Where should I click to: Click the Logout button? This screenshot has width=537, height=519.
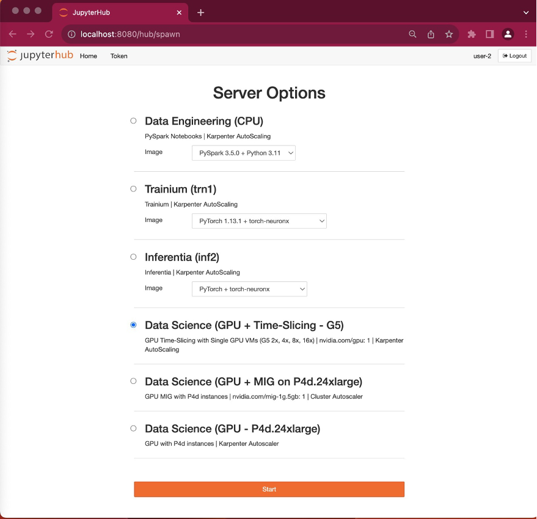click(x=513, y=55)
